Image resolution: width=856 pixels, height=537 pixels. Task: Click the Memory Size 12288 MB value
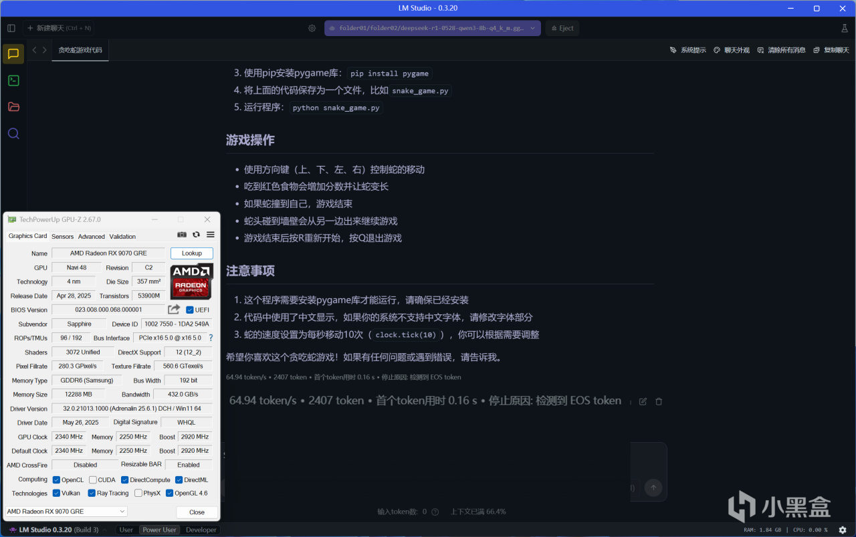(78, 395)
